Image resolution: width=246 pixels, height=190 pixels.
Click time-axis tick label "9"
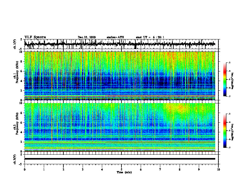[199, 170]
